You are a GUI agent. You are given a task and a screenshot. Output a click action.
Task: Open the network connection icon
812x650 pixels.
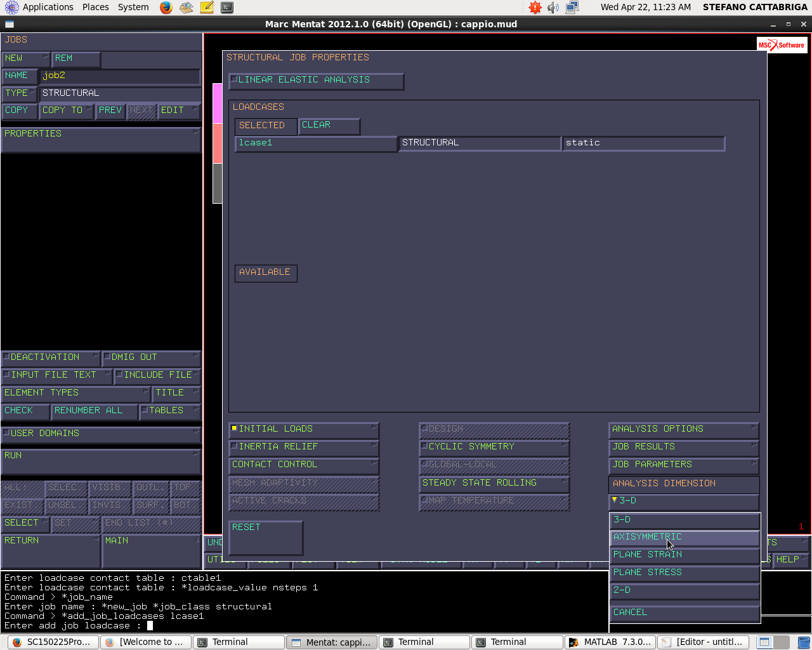click(x=572, y=8)
